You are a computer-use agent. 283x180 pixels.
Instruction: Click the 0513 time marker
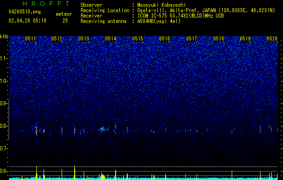[x=84, y=39]
